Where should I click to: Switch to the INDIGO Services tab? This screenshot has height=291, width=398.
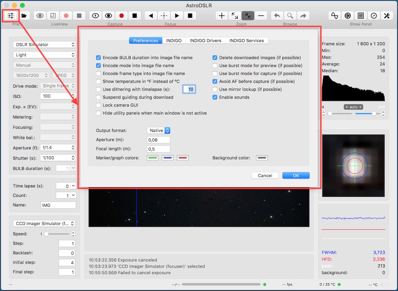tap(247, 41)
